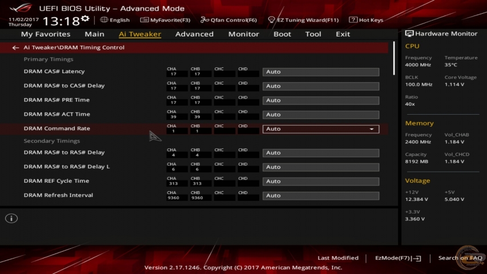Click CPU temperature 35°C value

click(450, 65)
